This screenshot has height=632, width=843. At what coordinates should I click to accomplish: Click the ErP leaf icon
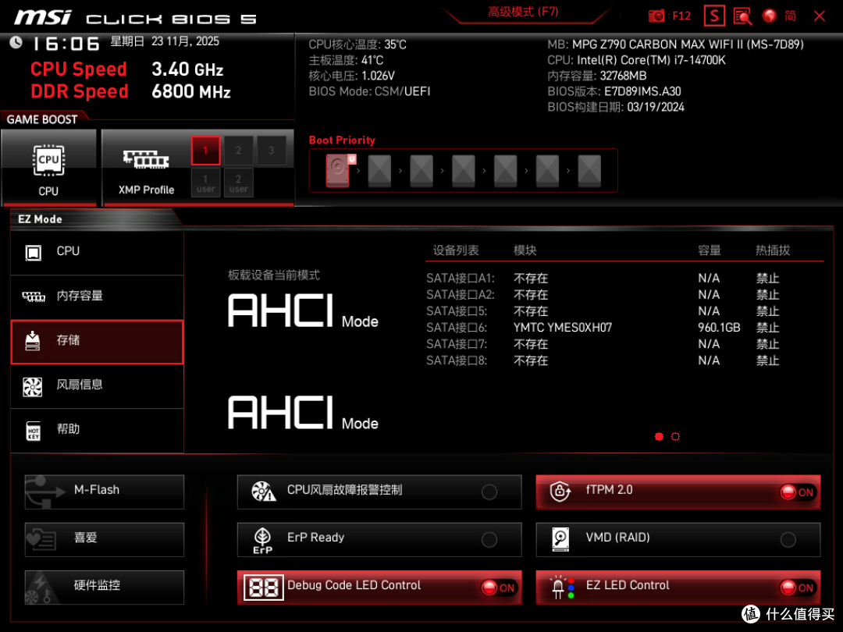coord(262,540)
